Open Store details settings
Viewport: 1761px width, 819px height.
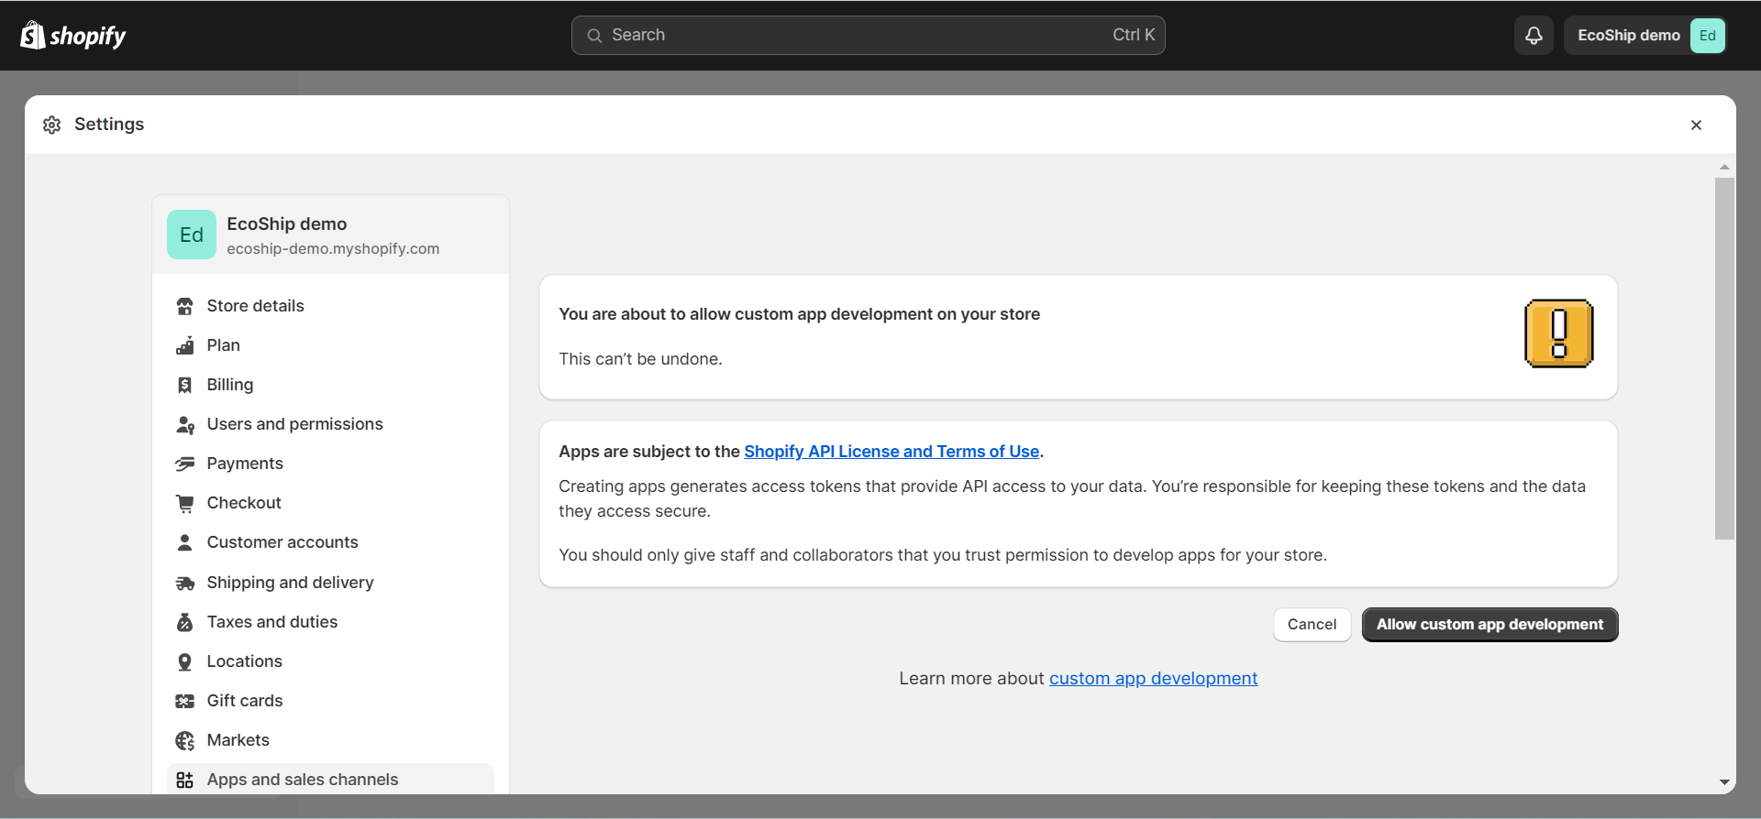330,306
